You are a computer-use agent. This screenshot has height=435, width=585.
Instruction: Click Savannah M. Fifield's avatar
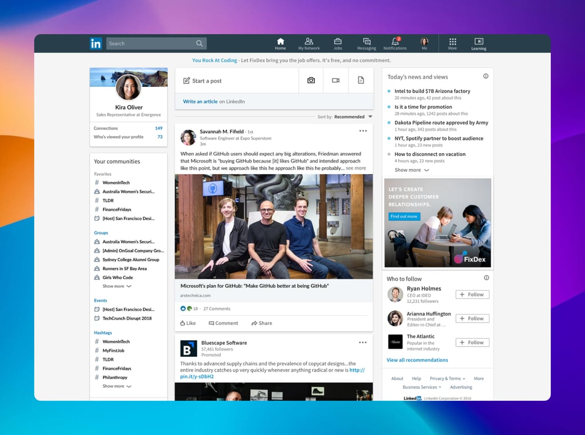(189, 138)
